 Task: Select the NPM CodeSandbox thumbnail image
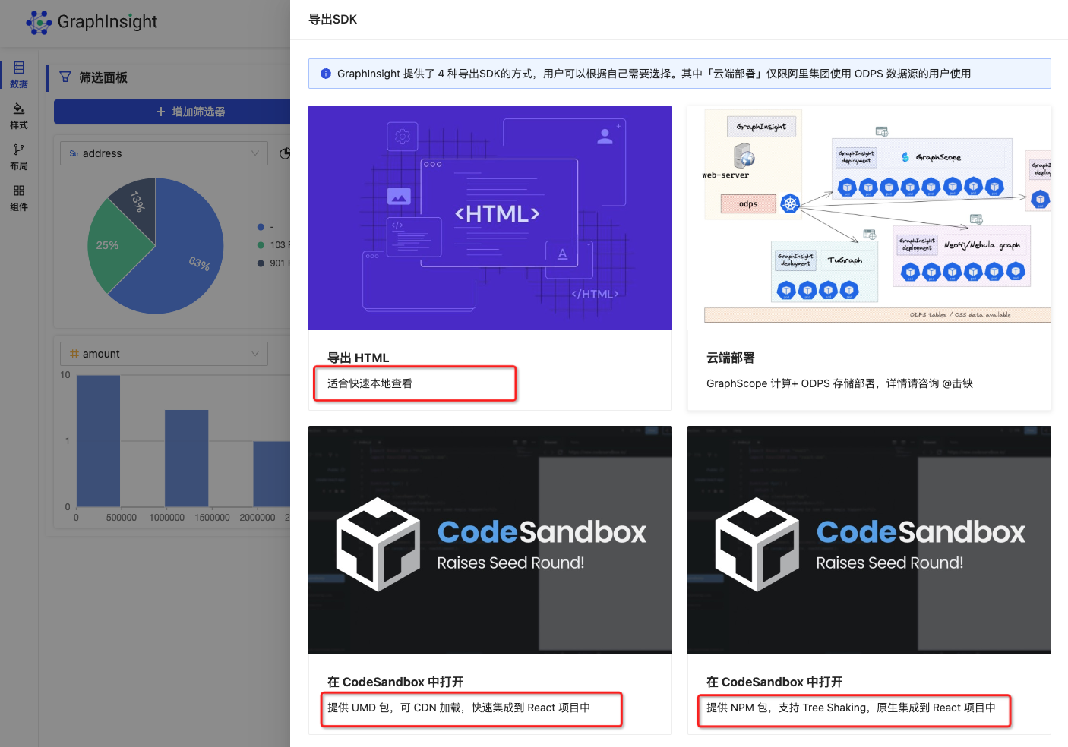tap(869, 540)
